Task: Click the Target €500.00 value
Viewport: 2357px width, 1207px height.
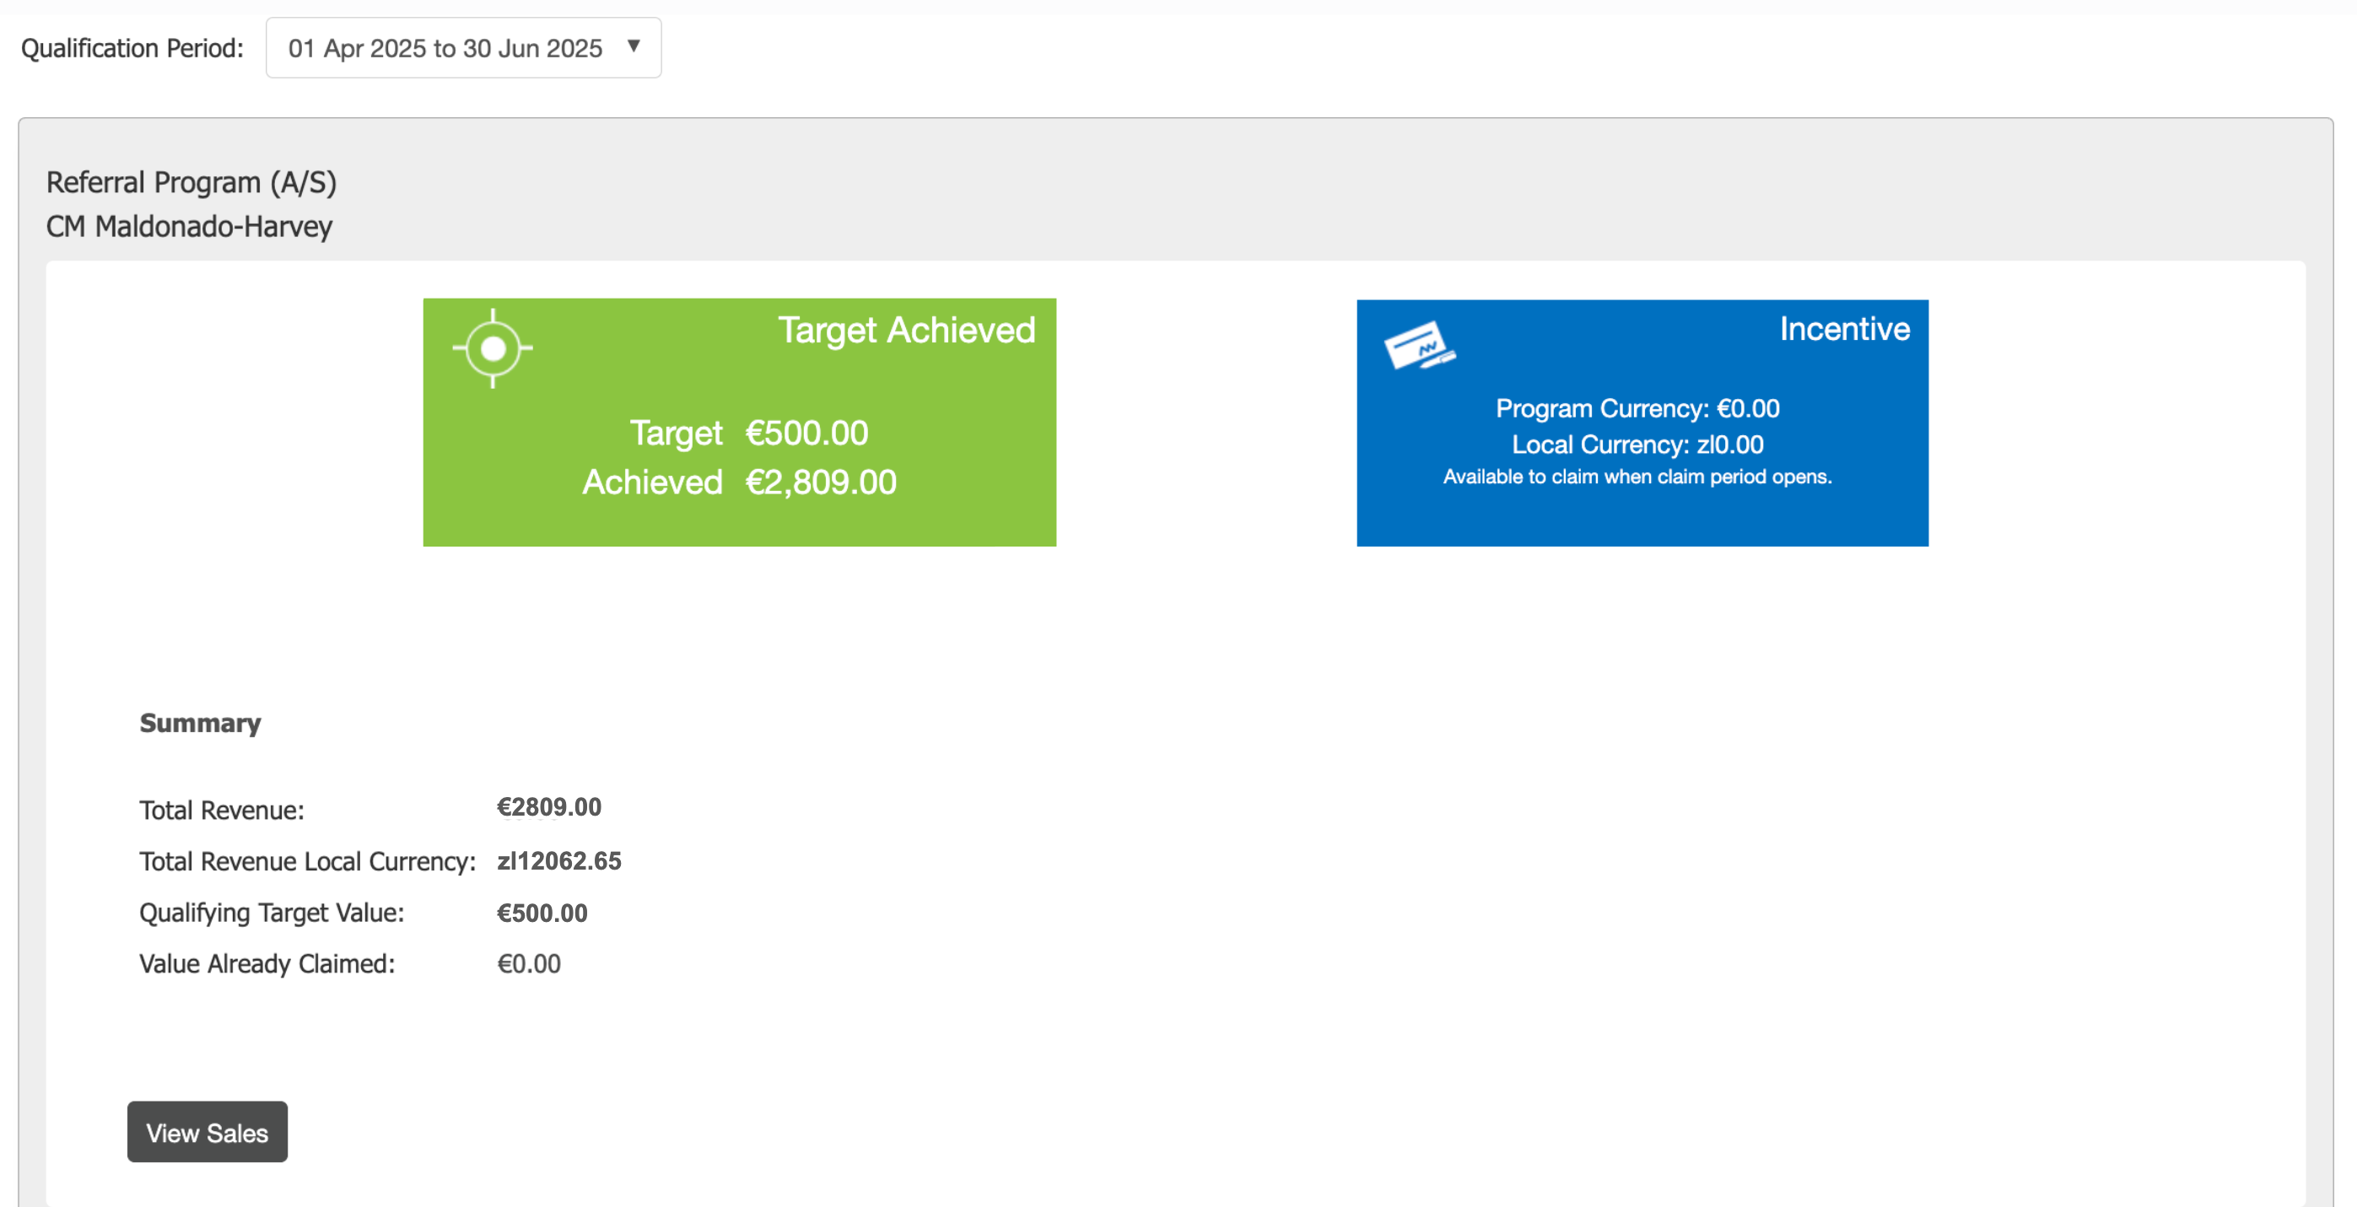Action: [x=806, y=433]
